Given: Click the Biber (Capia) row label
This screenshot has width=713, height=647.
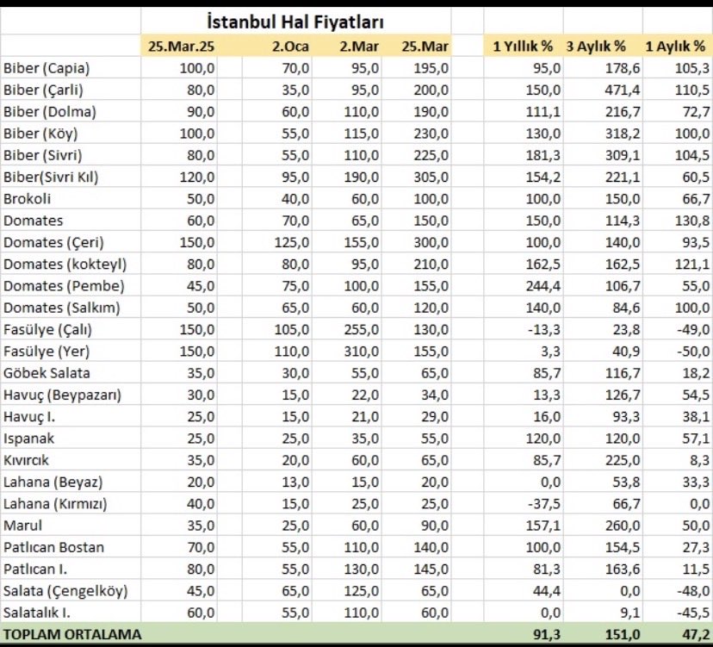Looking at the screenshot, I should click(46, 67).
